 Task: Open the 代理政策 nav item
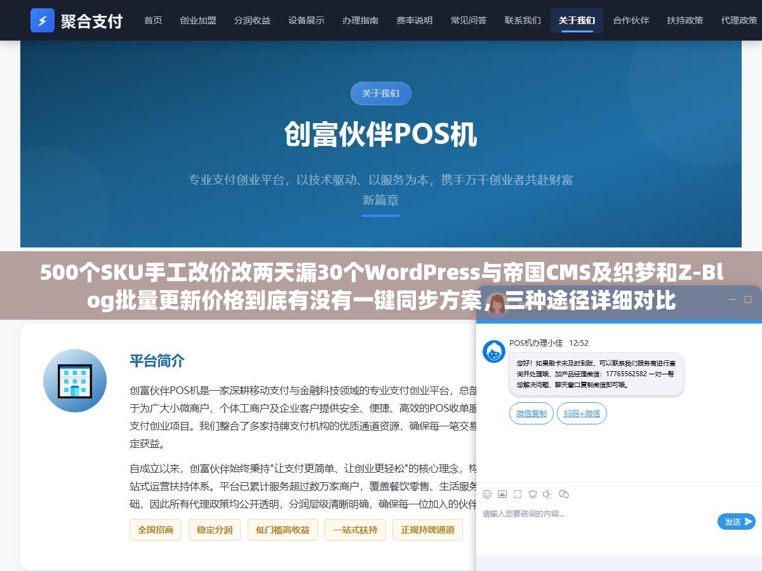point(739,20)
